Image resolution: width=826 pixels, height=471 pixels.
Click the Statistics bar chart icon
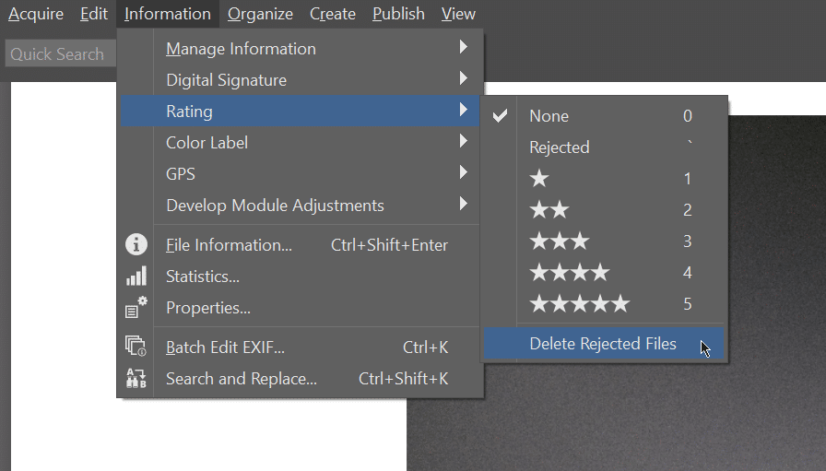click(136, 277)
